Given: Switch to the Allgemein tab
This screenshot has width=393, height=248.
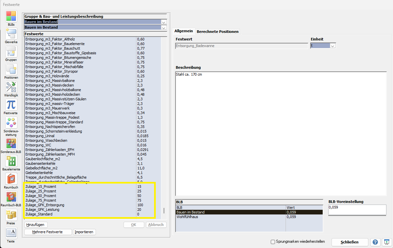Looking at the screenshot, I should [184, 31].
